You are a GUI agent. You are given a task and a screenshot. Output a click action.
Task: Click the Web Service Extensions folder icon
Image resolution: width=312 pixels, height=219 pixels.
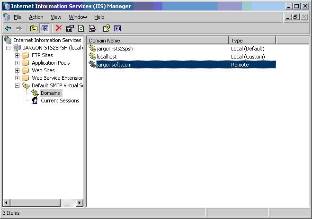26,78
